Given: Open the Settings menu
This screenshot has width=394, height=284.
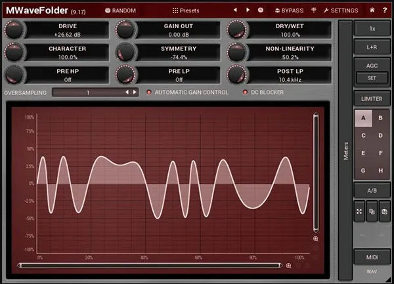Looking at the screenshot, I should (x=340, y=10).
